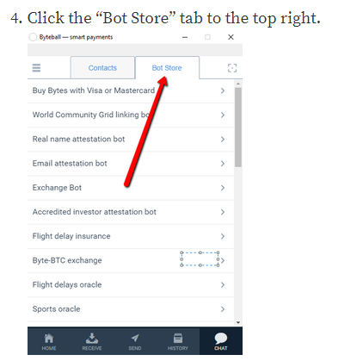Open Real name attestation bot
The height and width of the screenshot is (361, 363).
point(131,140)
